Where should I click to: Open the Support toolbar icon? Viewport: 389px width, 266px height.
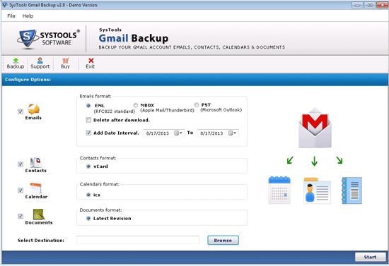40,61
